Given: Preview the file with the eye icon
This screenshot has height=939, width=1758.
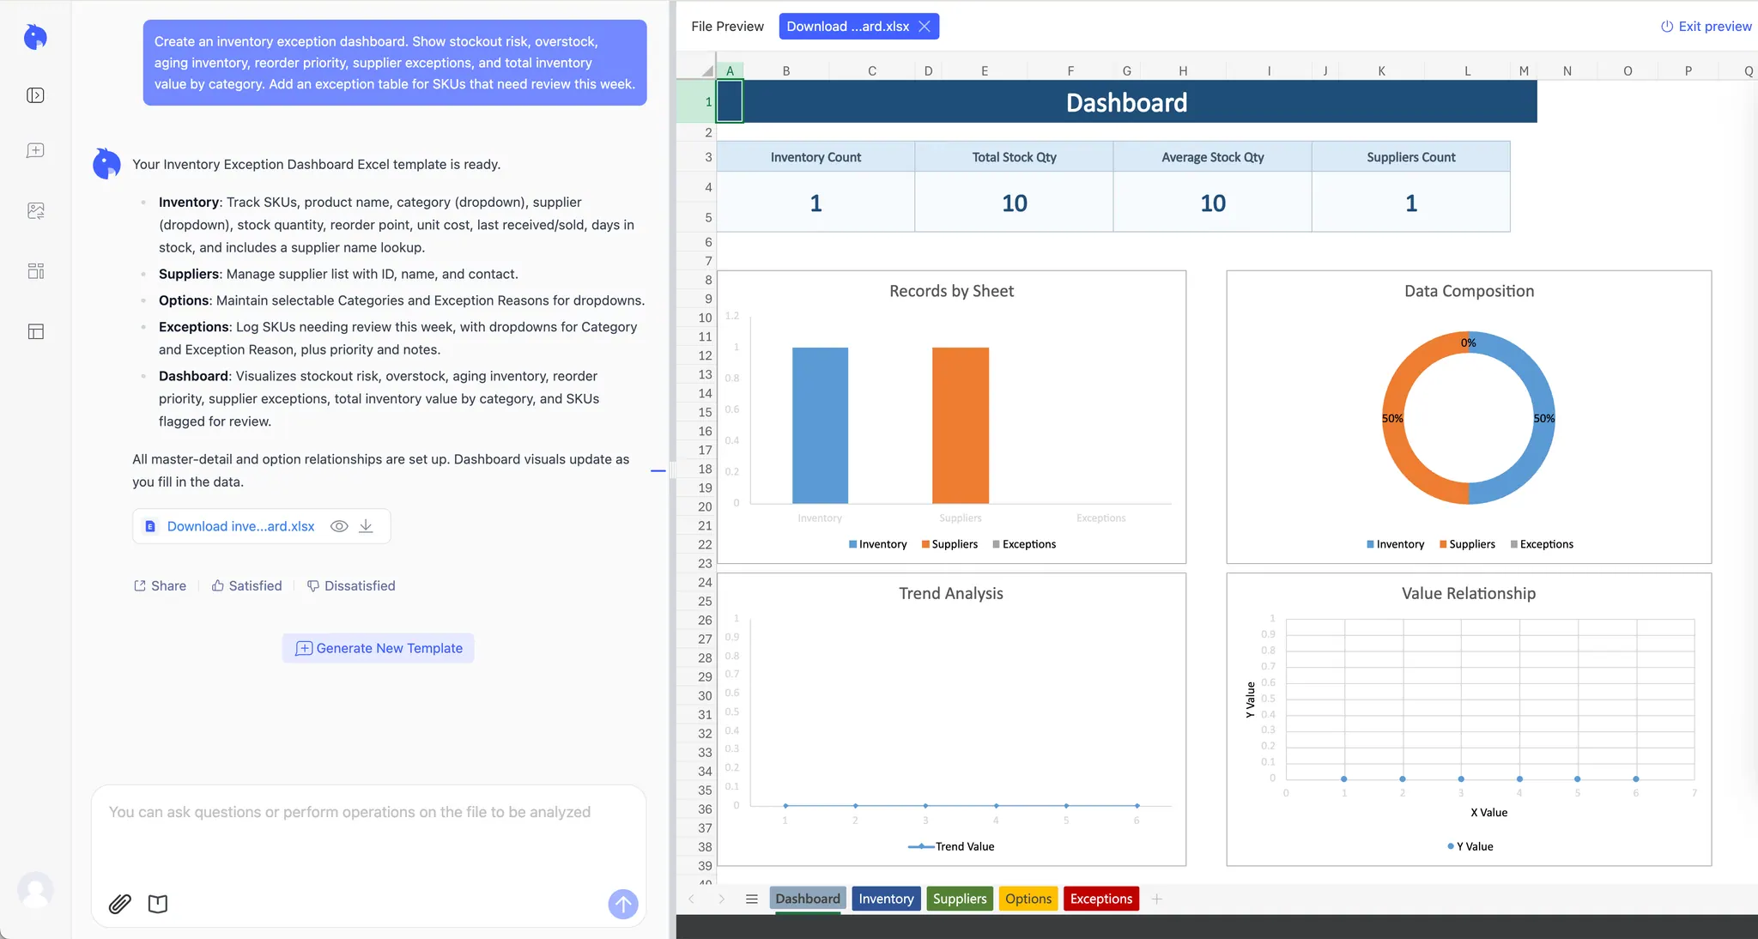Looking at the screenshot, I should click(339, 526).
